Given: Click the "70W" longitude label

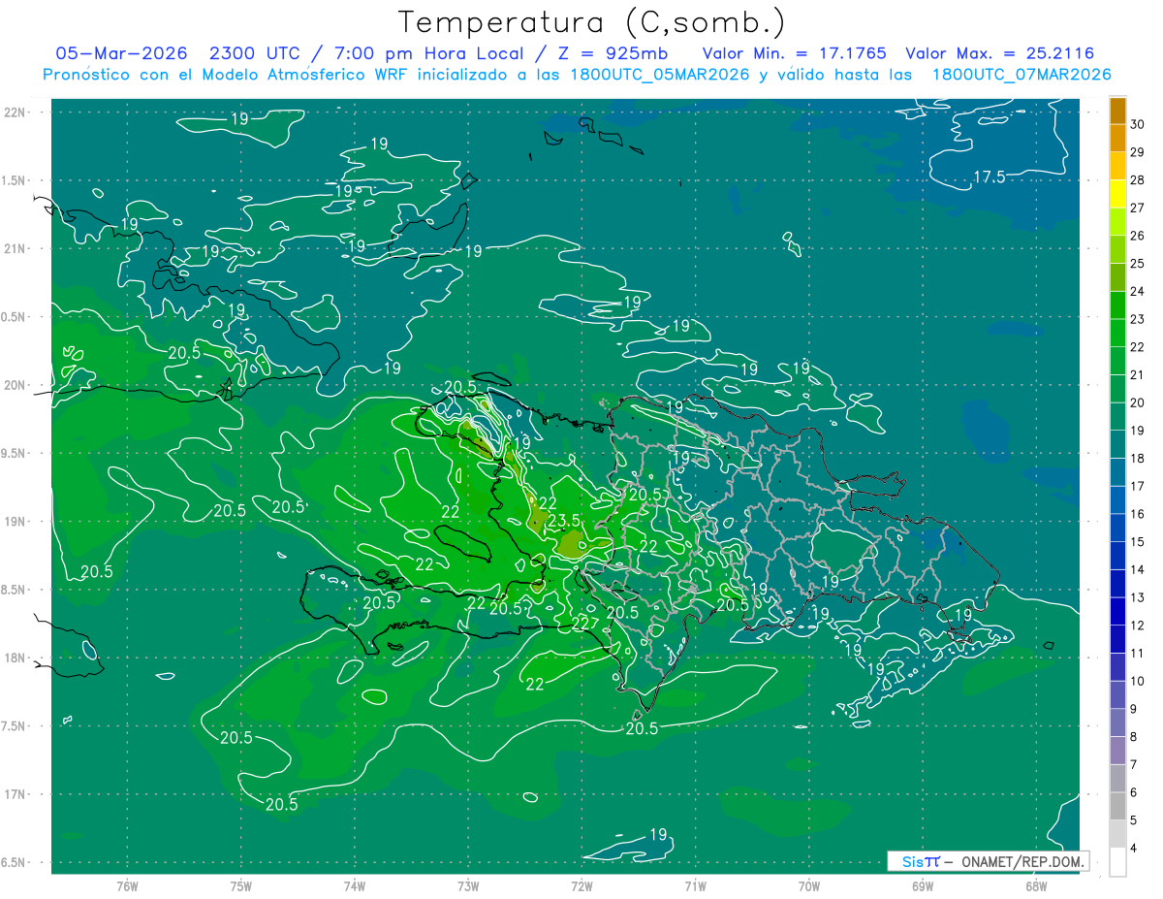Looking at the screenshot, I should click(x=809, y=885).
